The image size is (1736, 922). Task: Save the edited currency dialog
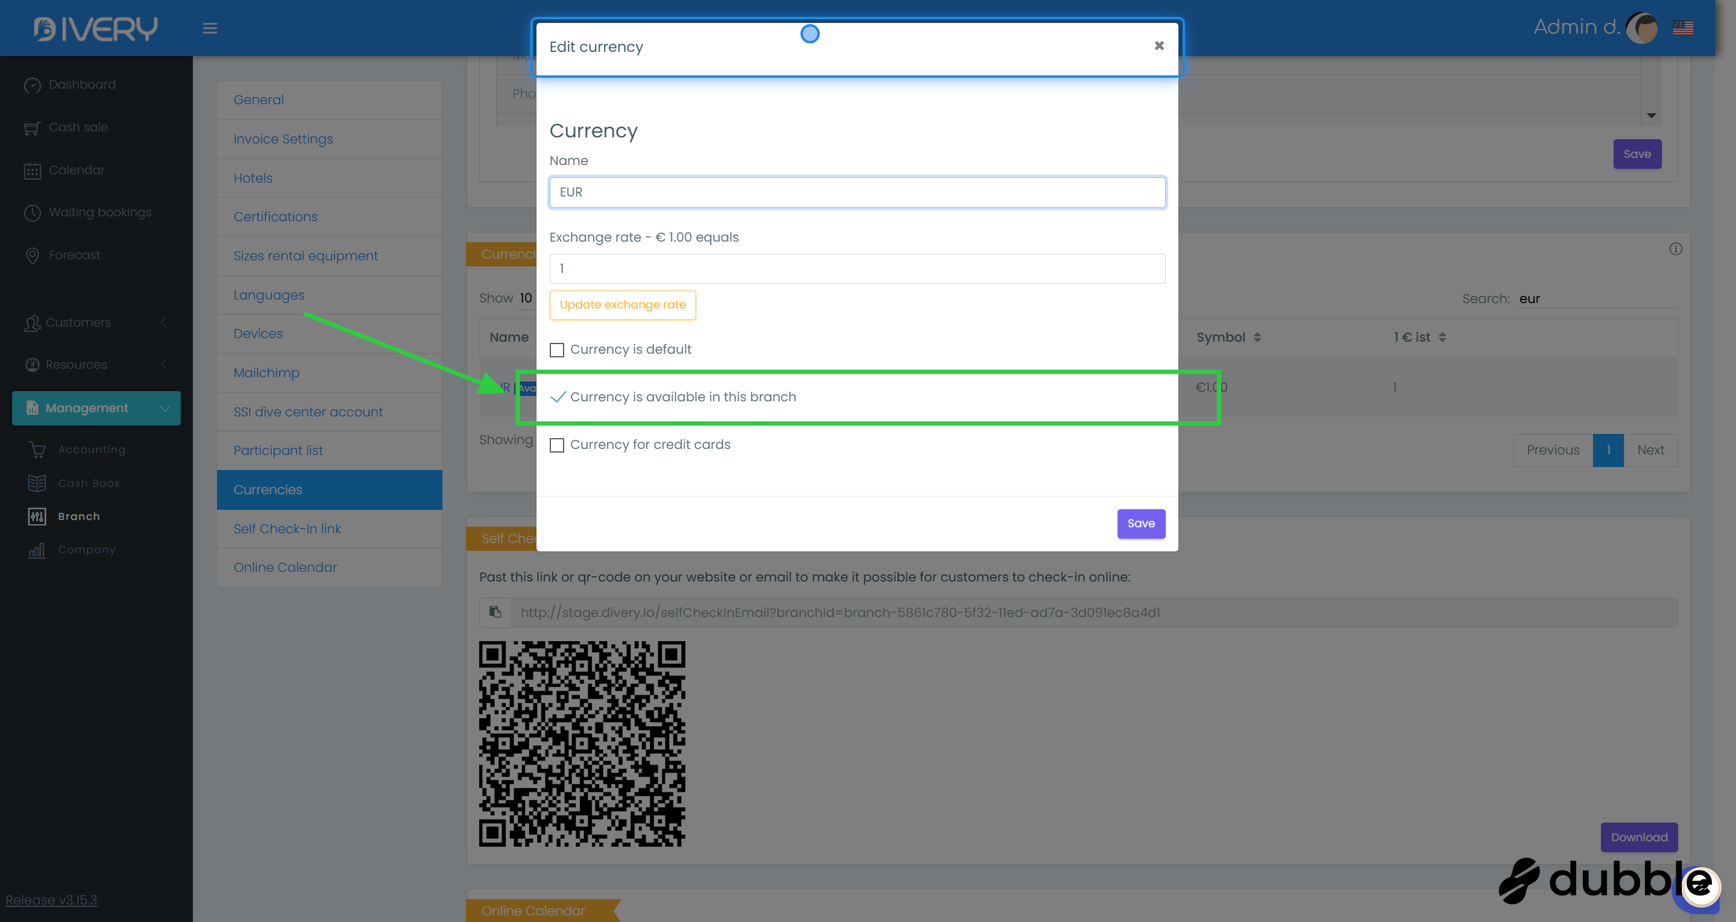pos(1140,523)
